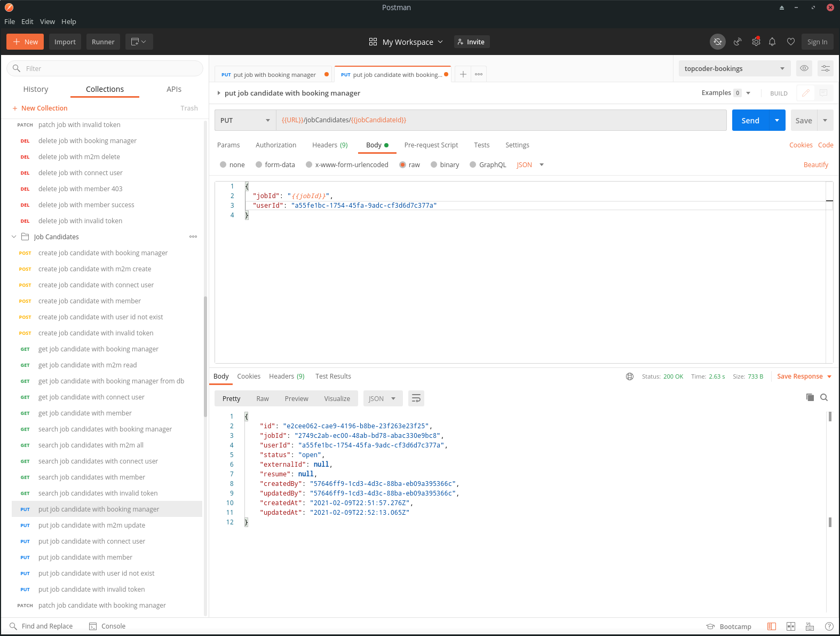
Task: Toggle sidebar layout icon in status bar
Action: pyautogui.click(x=772, y=626)
